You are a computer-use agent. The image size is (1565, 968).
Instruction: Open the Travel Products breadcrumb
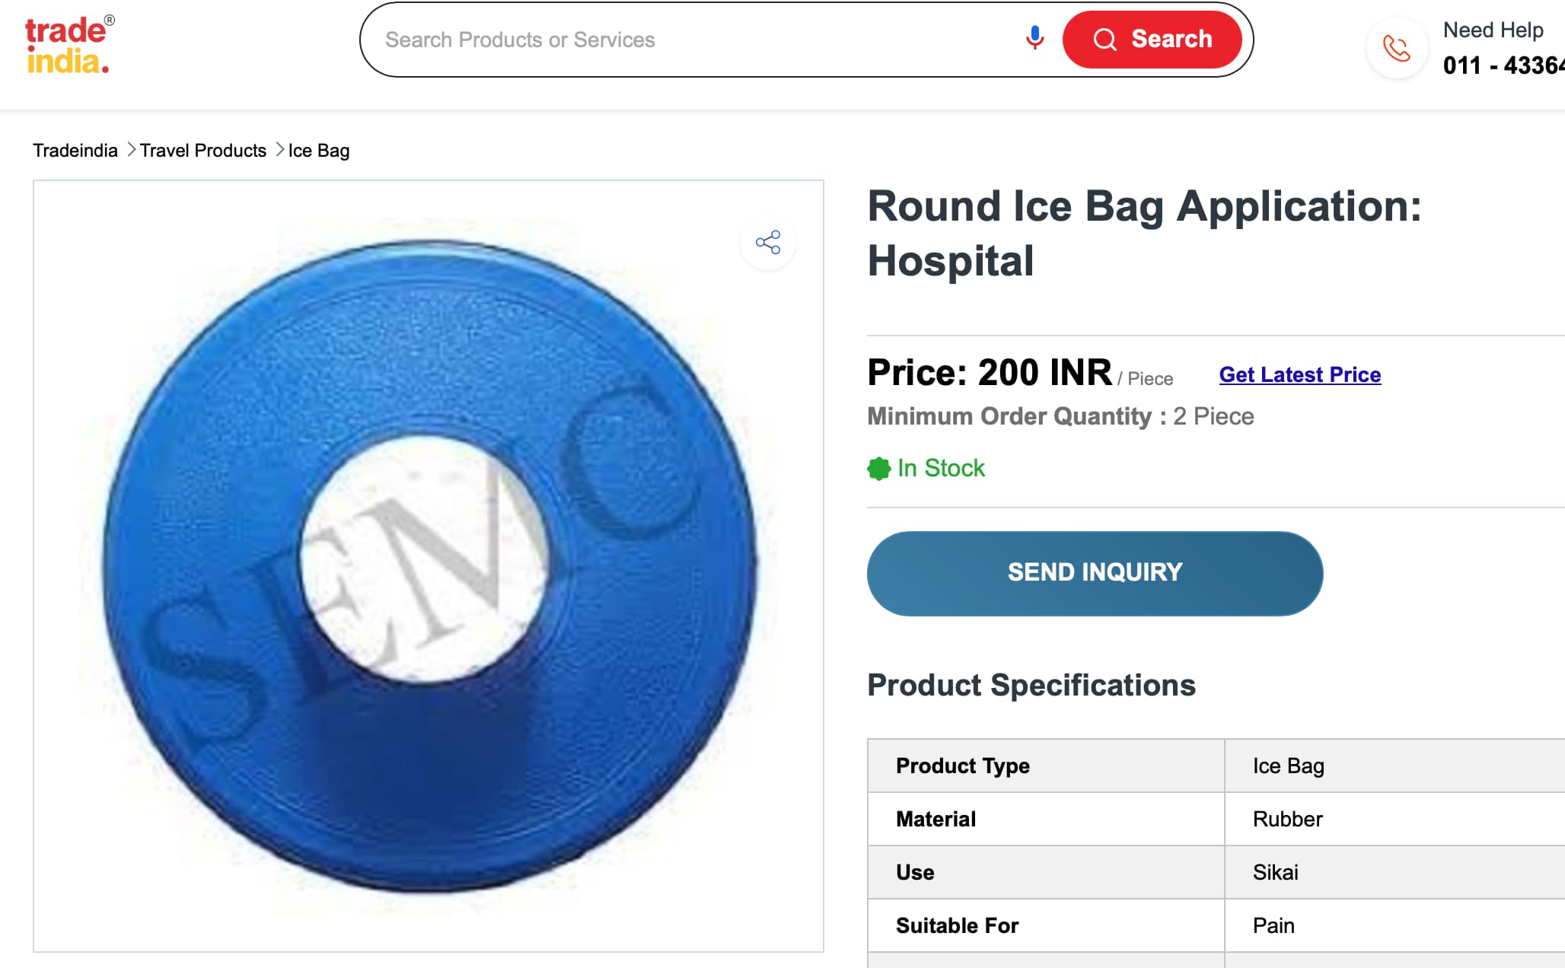point(202,151)
